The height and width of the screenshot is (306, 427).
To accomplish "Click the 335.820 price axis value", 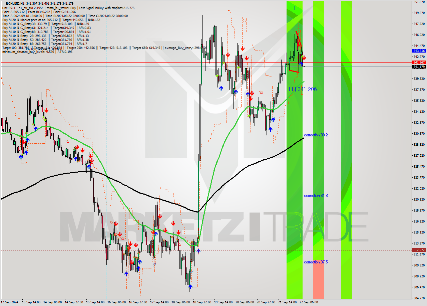I will (419, 100).
